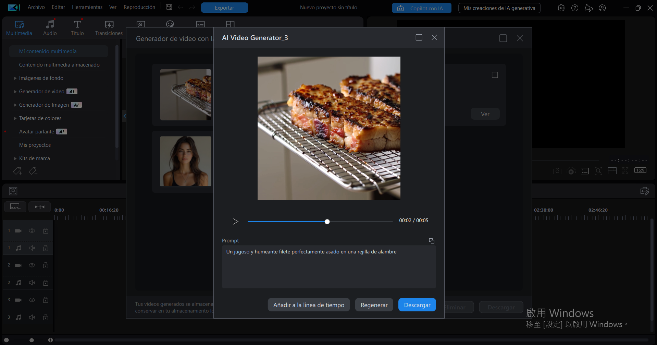Select Avatar parlante AI

(43, 132)
